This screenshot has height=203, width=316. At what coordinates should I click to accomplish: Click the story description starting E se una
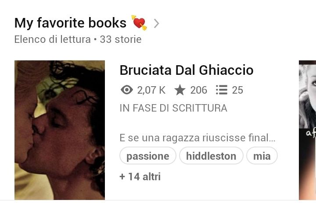pos(197,138)
